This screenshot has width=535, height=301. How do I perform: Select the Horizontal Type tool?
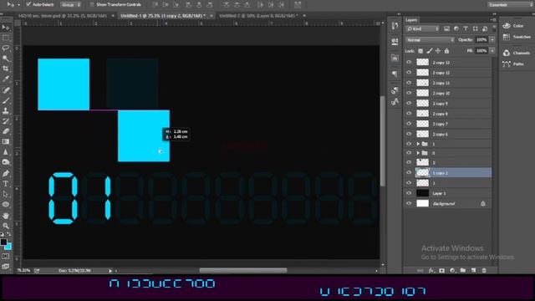pyautogui.click(x=6, y=184)
